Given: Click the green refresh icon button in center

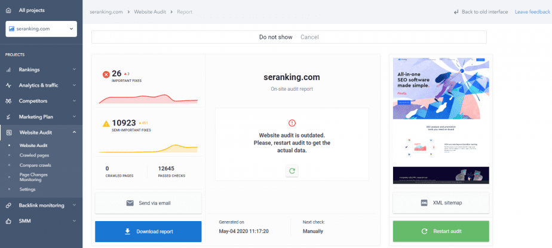Looking at the screenshot, I should coord(292,171).
